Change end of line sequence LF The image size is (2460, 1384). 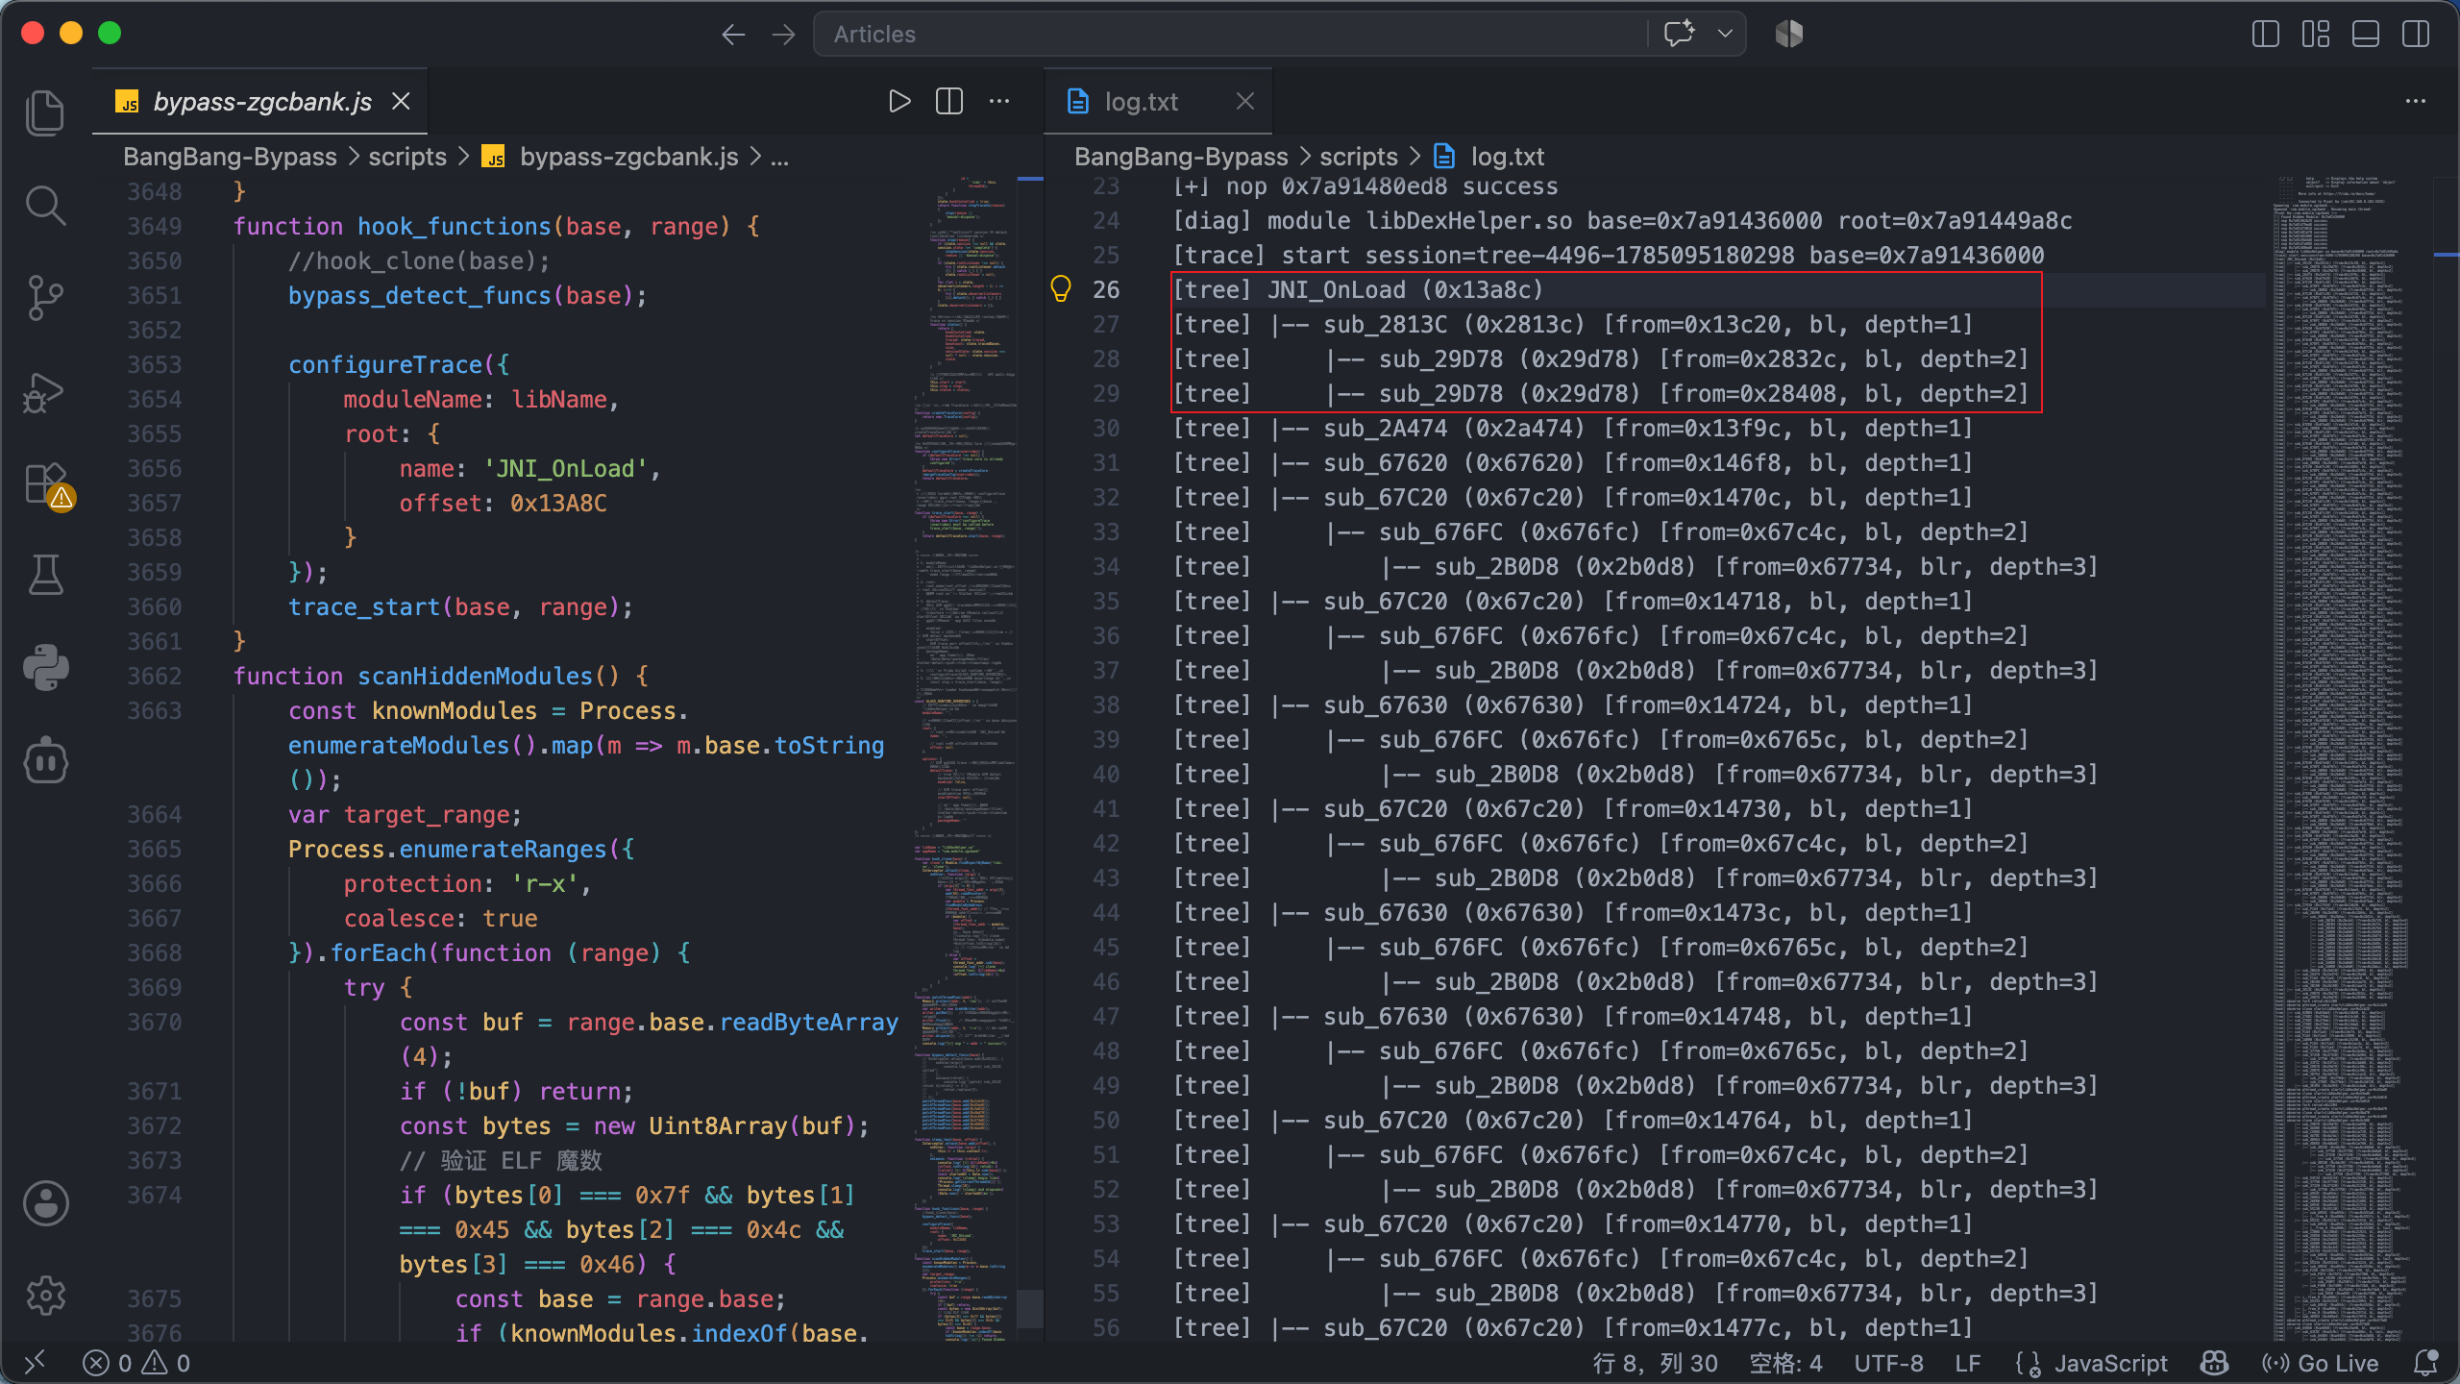pos(1967,1363)
